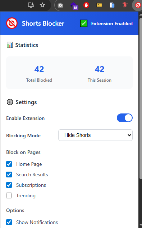Uncheck Show Notifications option
Image resolution: width=142 pixels, height=228 pixels.
(x=9, y=222)
